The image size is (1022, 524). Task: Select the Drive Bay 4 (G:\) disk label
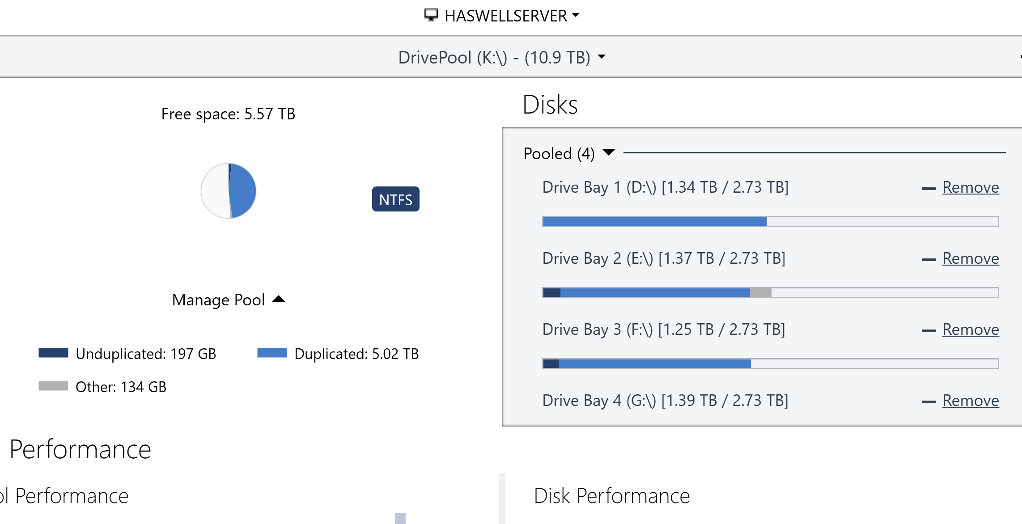(666, 401)
